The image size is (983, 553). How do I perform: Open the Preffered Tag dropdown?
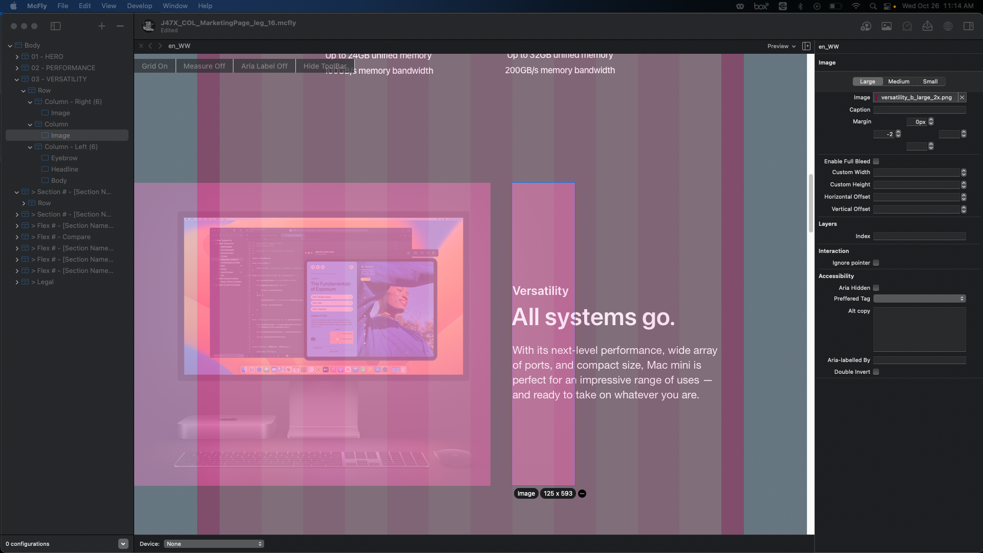(919, 299)
